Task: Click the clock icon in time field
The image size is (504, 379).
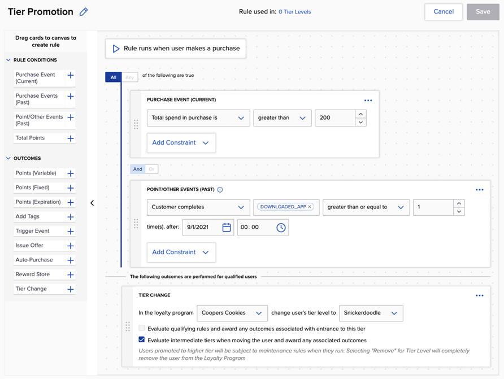Action: pos(281,228)
